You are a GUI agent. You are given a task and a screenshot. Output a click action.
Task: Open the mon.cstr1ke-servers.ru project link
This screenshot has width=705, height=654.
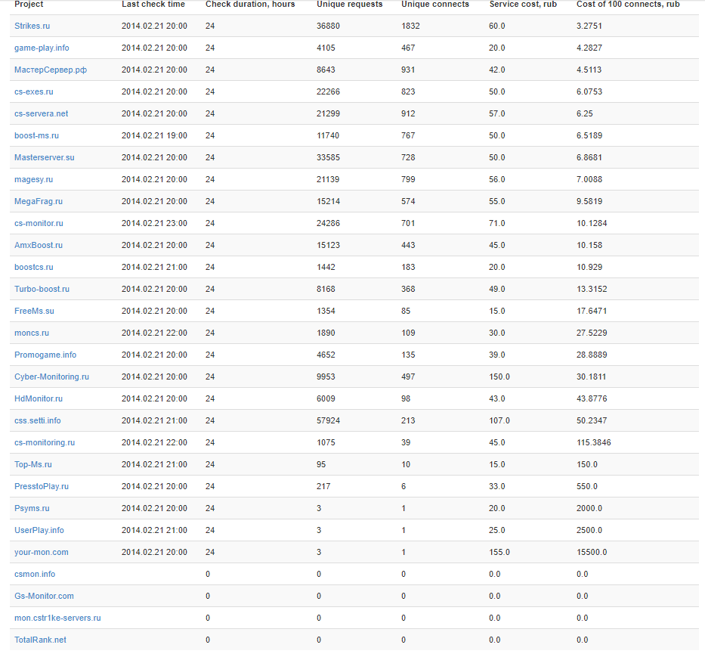57,618
